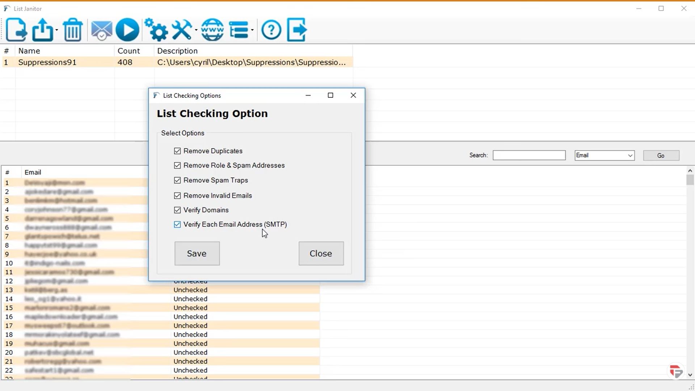Open Help with the question mark icon
Image resolution: width=695 pixels, height=391 pixels.
click(x=271, y=30)
